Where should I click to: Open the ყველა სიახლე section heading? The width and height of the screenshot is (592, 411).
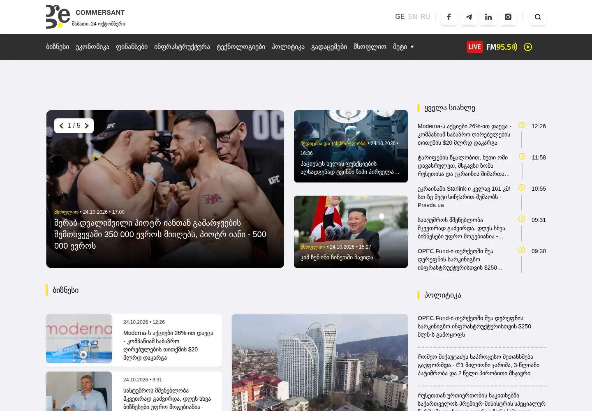click(x=450, y=108)
